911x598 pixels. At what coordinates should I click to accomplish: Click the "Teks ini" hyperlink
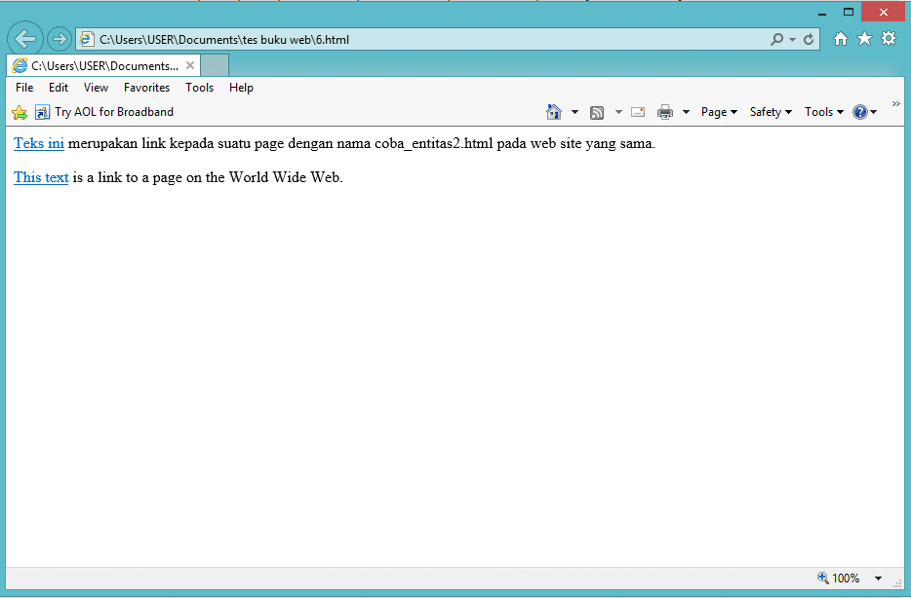coord(39,144)
